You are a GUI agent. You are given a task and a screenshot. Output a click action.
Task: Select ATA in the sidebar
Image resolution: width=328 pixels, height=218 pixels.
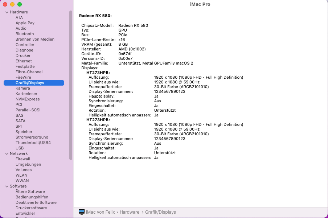click(x=19, y=17)
